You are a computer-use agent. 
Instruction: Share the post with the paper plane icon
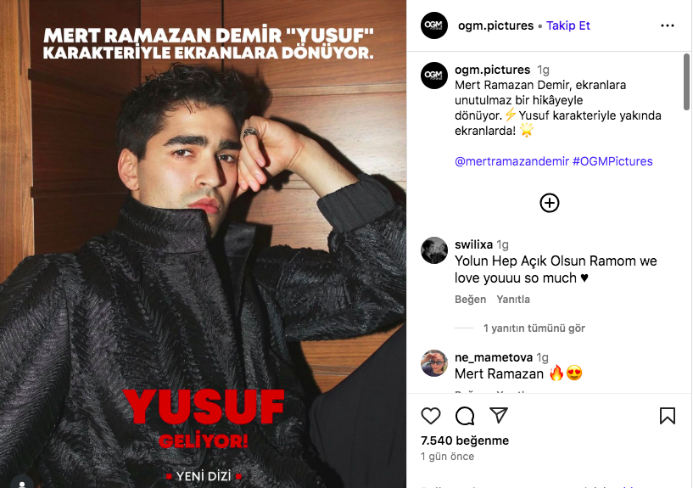tap(499, 416)
